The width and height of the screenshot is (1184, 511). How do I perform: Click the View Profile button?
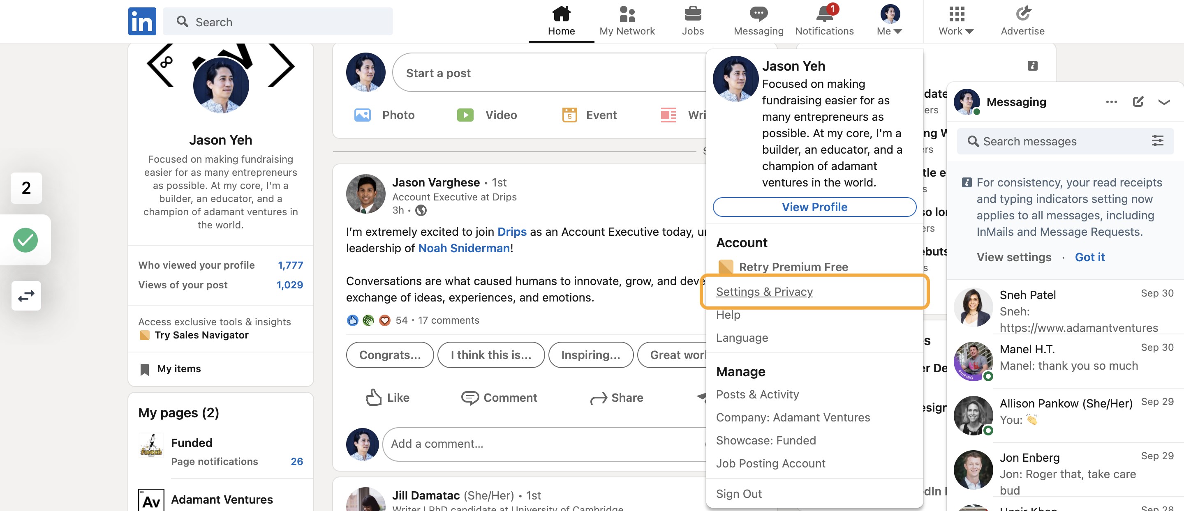tap(814, 207)
